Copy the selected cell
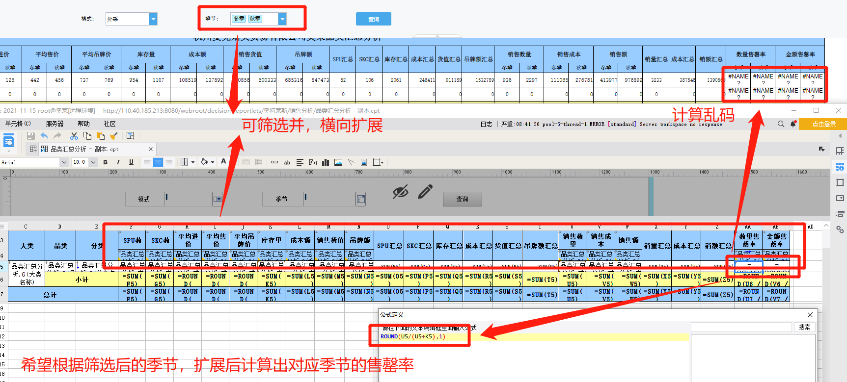Viewport: 847px width, 382px height. (x=87, y=136)
